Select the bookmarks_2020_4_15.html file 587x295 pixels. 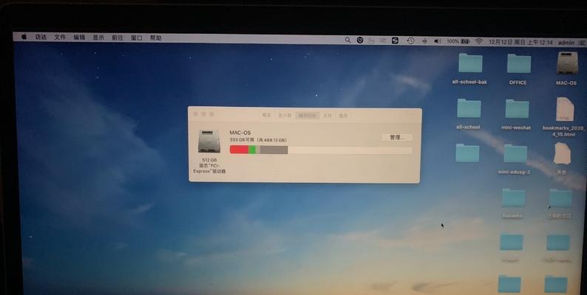pos(564,117)
